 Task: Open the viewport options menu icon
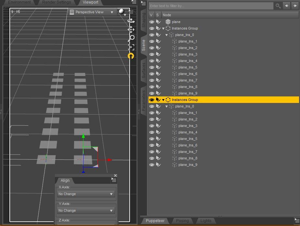coord(131,12)
